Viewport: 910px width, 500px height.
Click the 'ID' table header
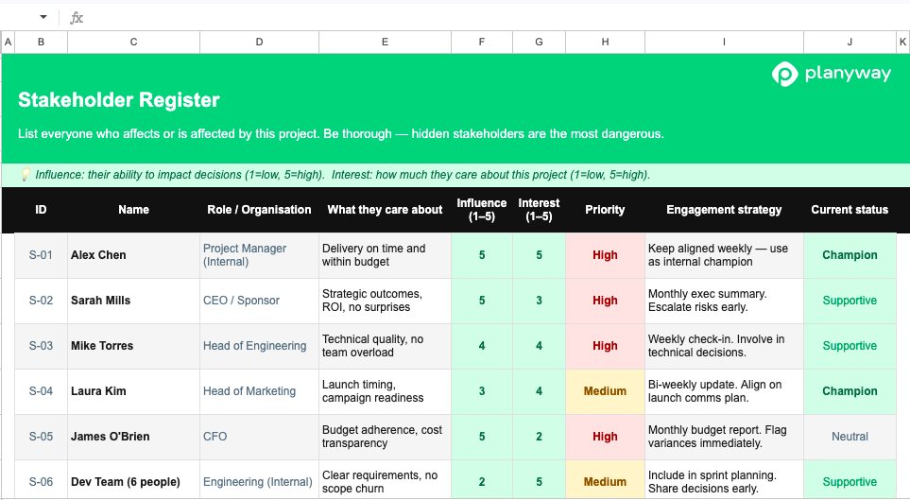41,210
